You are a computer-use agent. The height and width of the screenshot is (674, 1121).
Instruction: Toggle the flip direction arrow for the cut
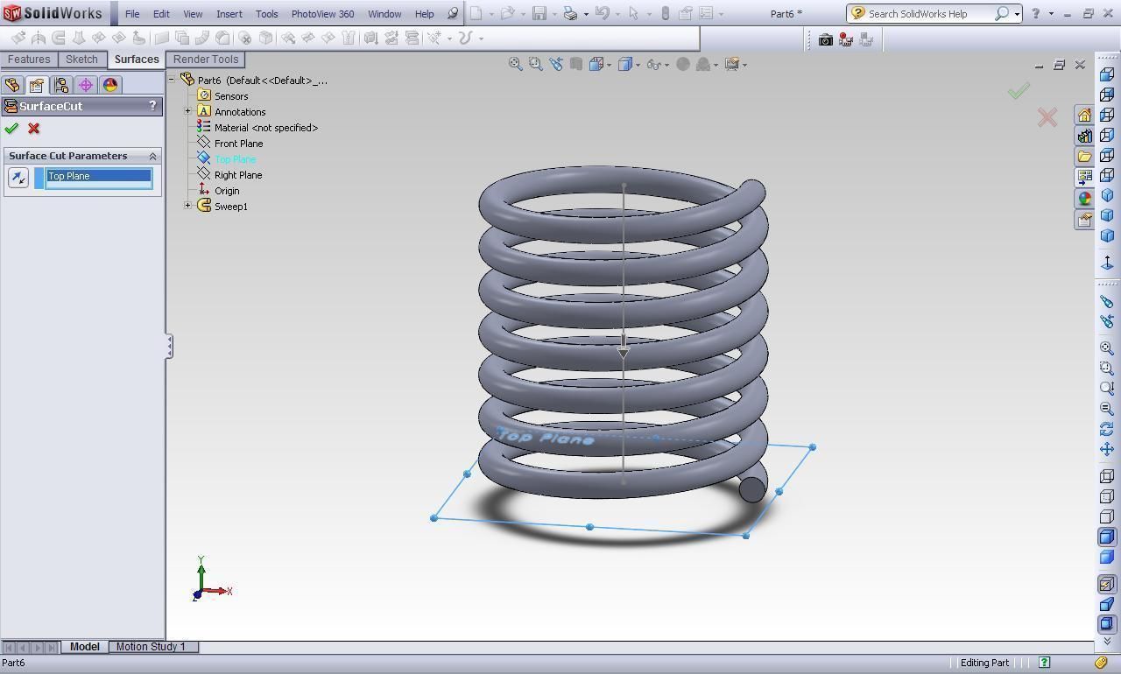[18, 177]
